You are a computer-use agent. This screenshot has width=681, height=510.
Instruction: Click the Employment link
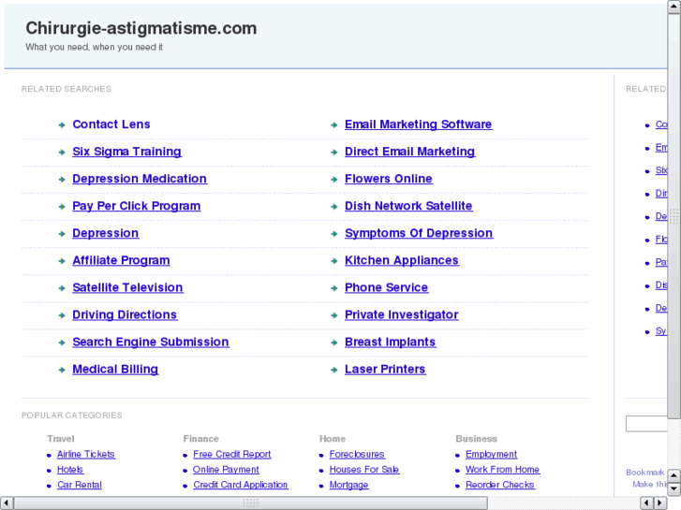[491, 455]
